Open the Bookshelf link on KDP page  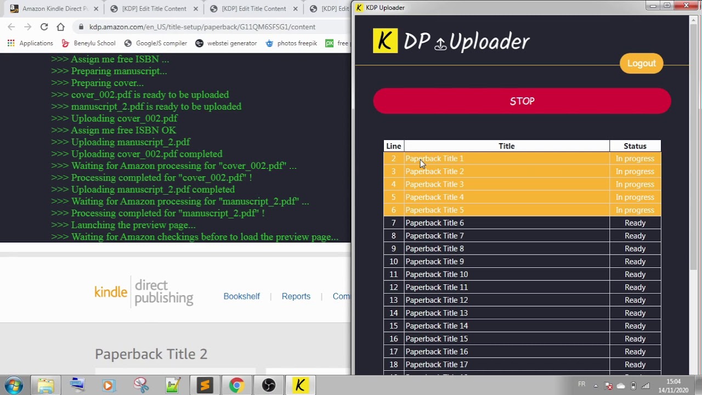coord(241,296)
